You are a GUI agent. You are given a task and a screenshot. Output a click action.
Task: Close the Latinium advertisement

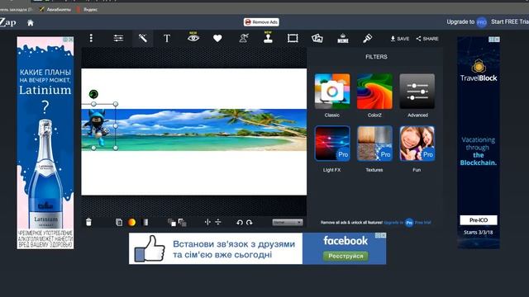click(71, 40)
